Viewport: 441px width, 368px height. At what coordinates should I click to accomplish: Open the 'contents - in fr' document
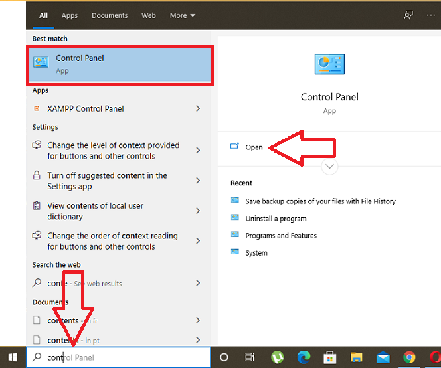point(118,320)
